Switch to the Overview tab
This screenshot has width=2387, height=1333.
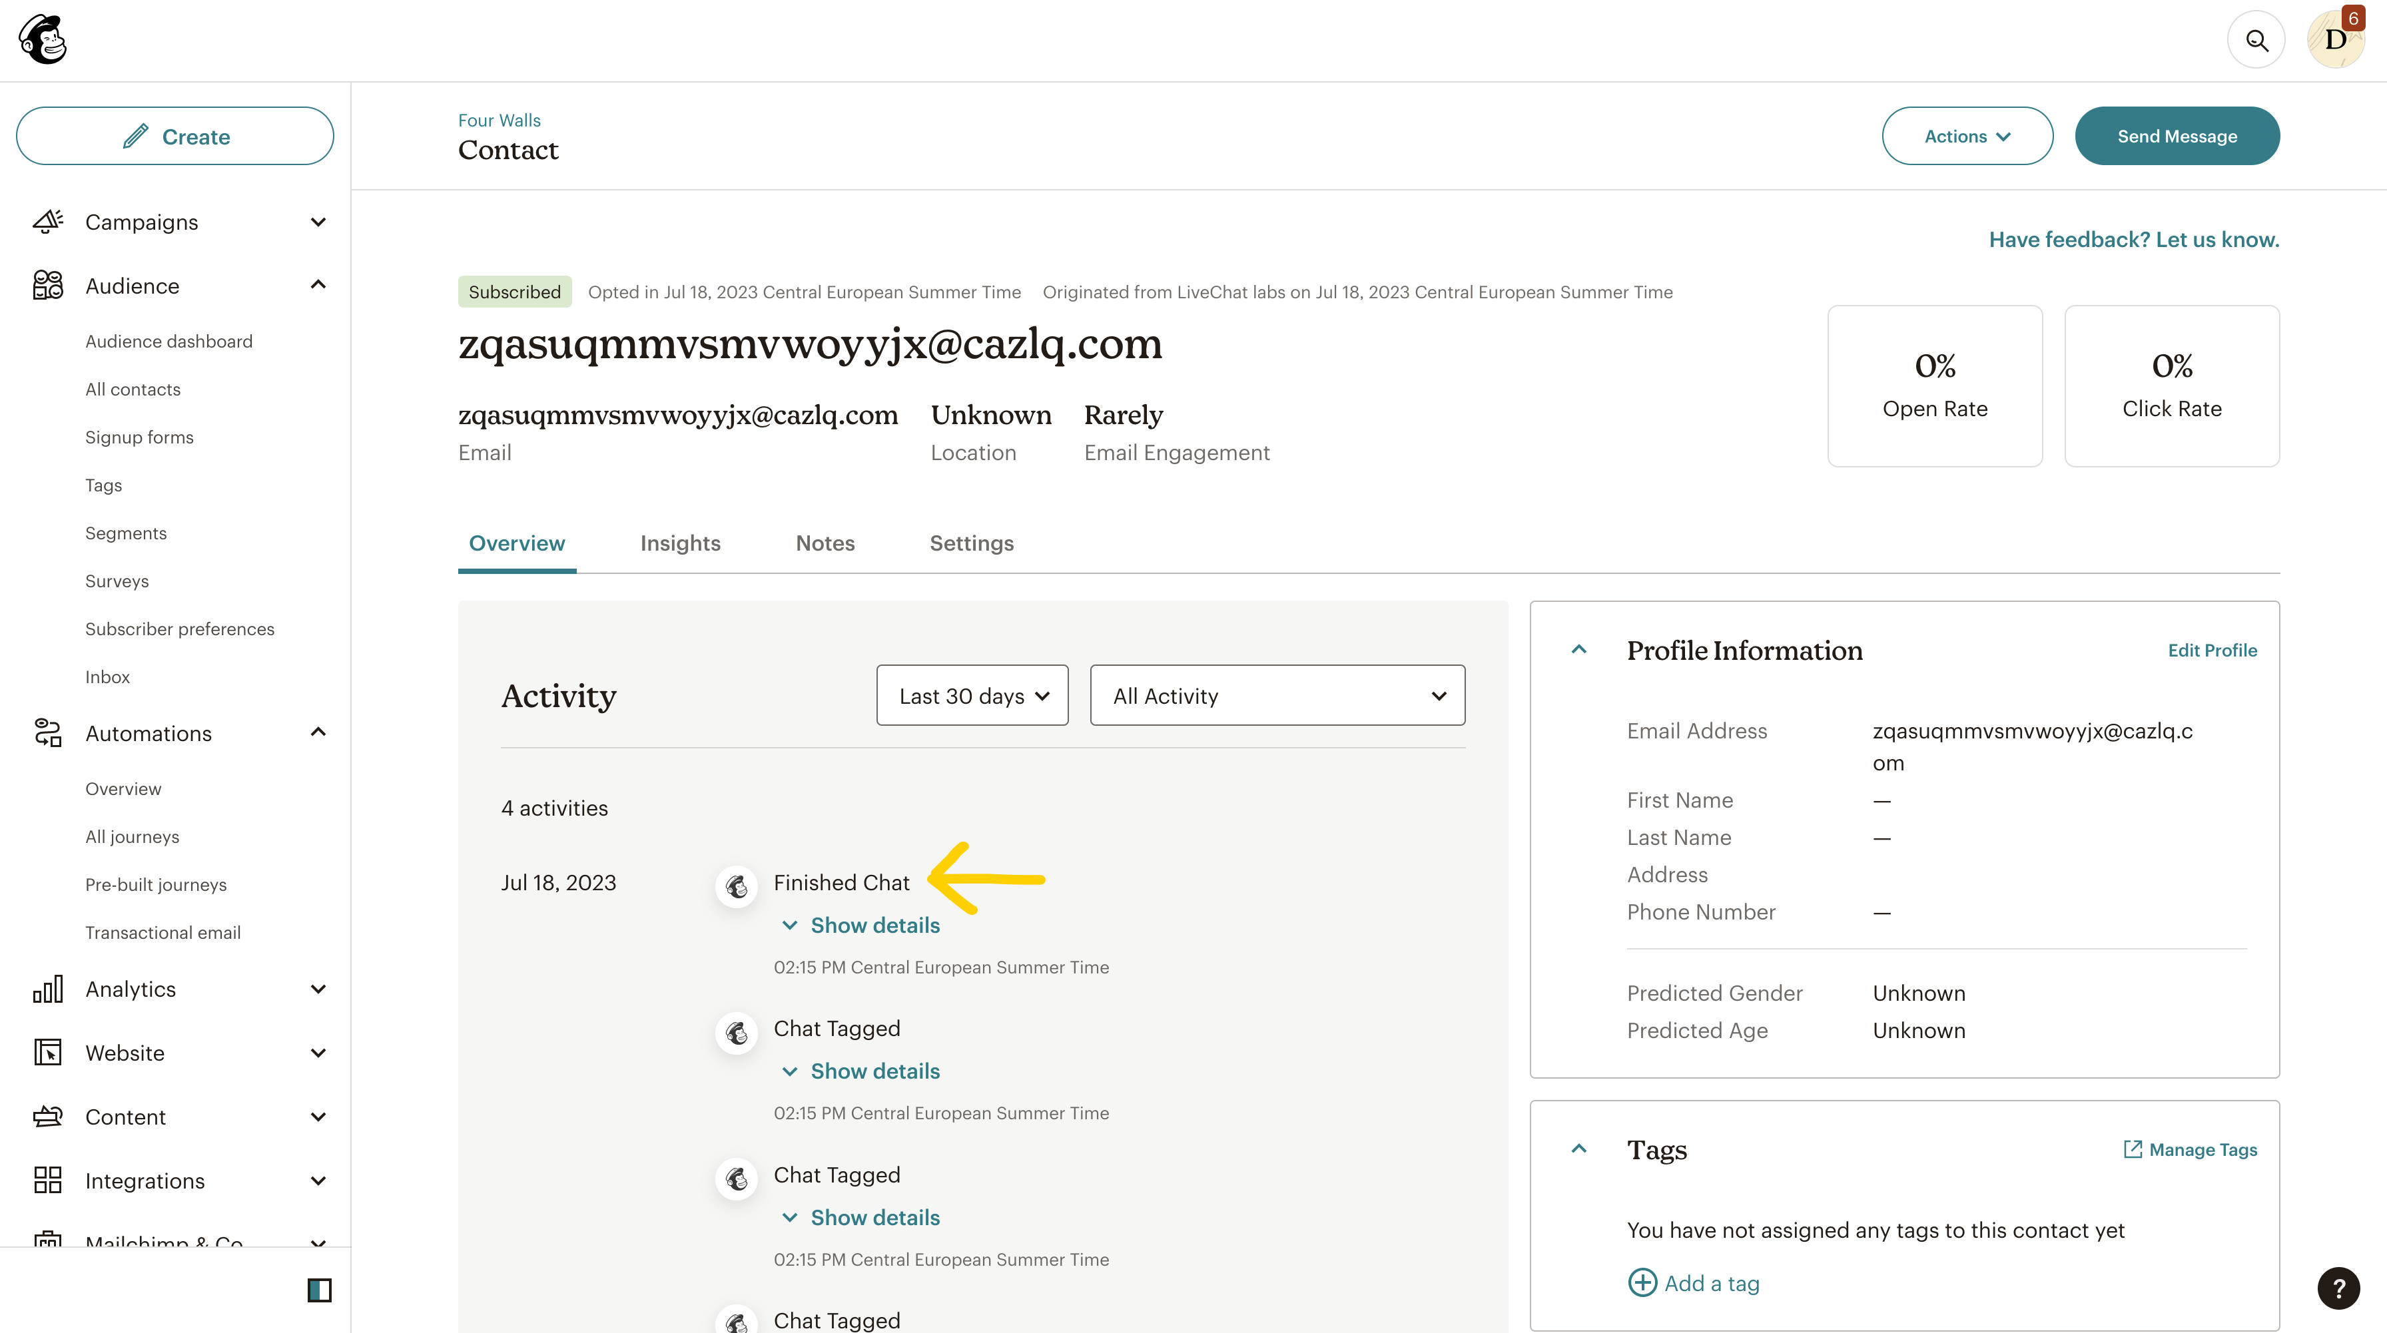tap(516, 543)
